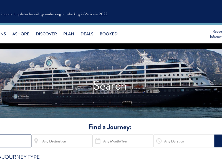Click the clock icon for Duration
This screenshot has width=222, height=167.
159,141
